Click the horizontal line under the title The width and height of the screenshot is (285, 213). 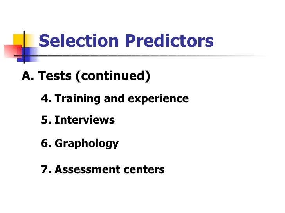[138, 56]
